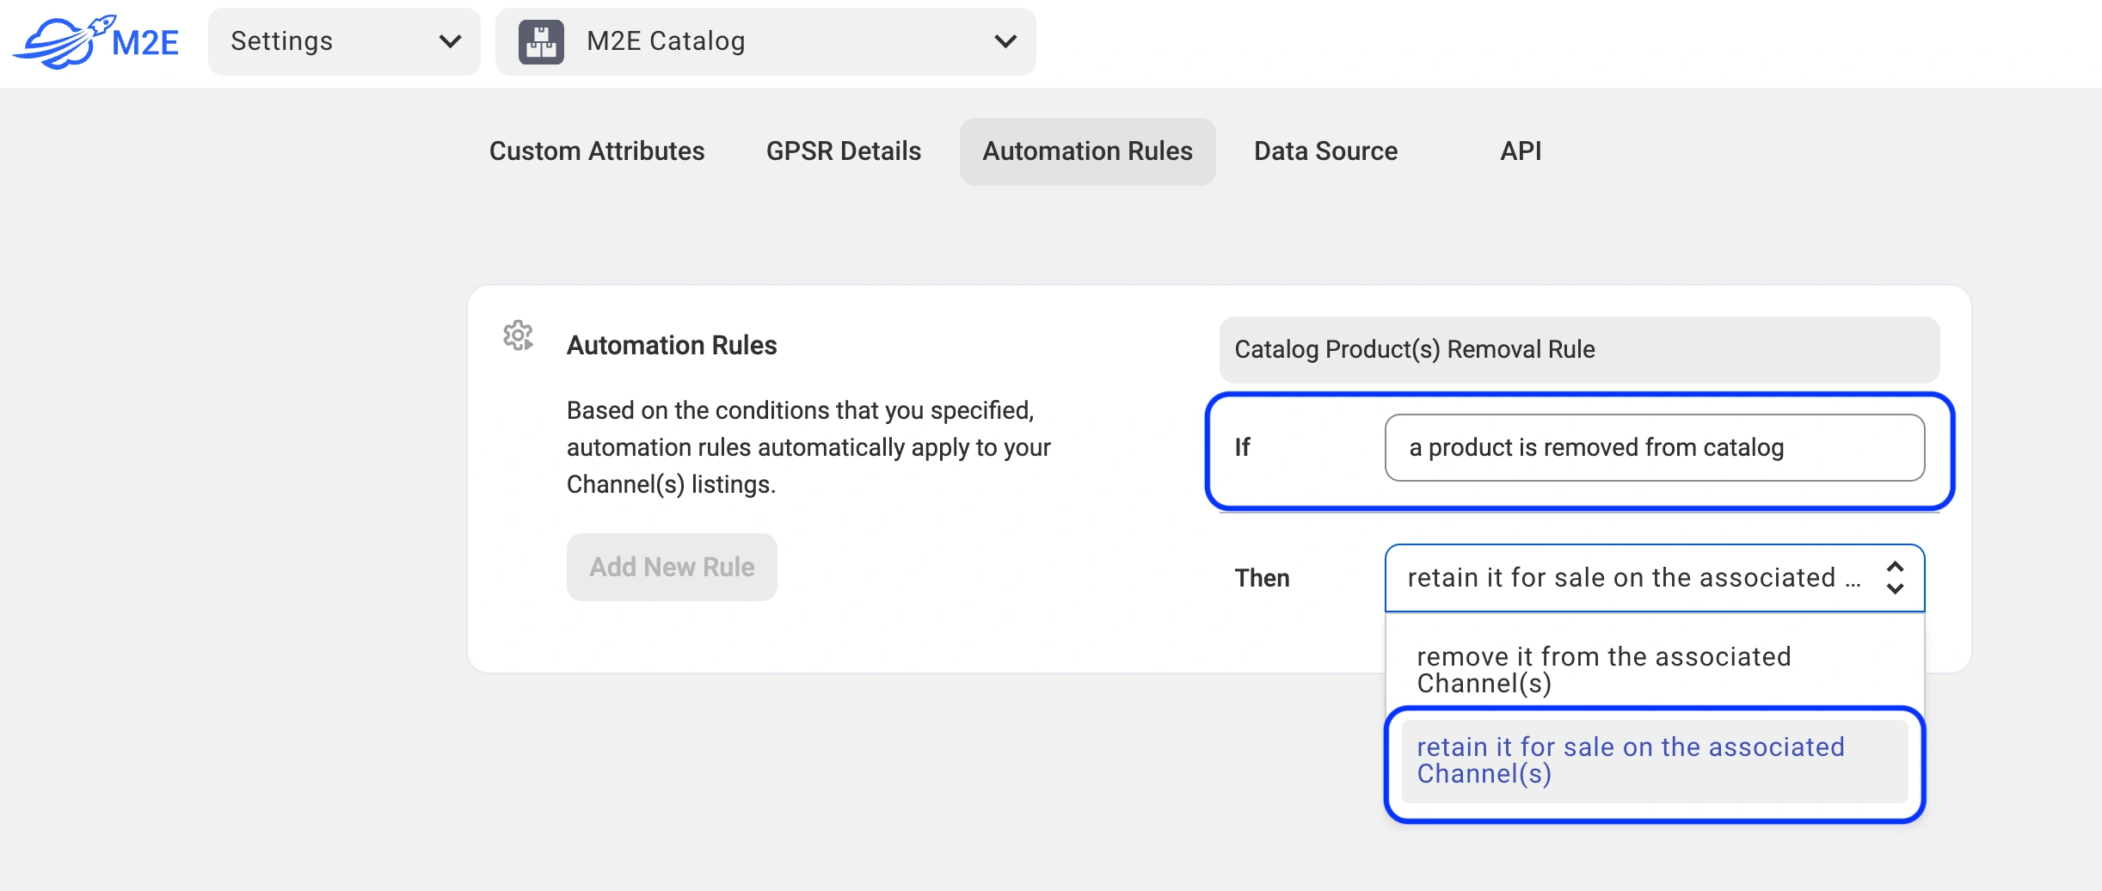Click the gear icon beside Automation Rules
This screenshot has height=891, width=2102.
(x=518, y=335)
